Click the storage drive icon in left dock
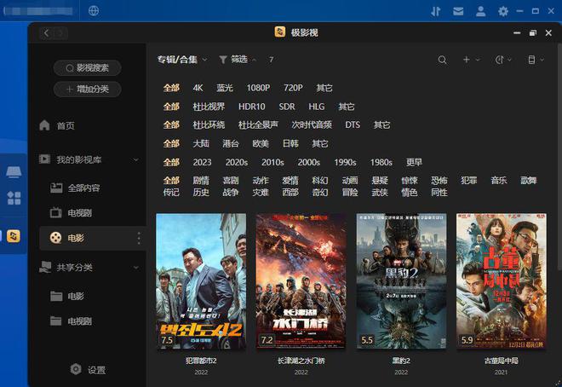Image resolution: width=562 pixels, height=387 pixels. [14, 172]
